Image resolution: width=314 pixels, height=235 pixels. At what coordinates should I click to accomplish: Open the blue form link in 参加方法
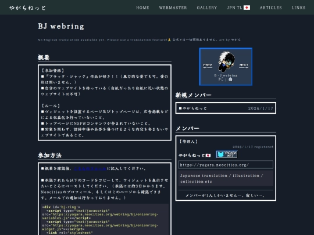(90, 169)
